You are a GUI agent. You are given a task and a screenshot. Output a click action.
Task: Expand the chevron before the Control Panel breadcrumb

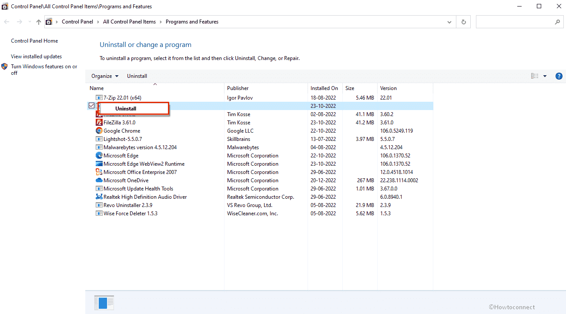coord(57,22)
